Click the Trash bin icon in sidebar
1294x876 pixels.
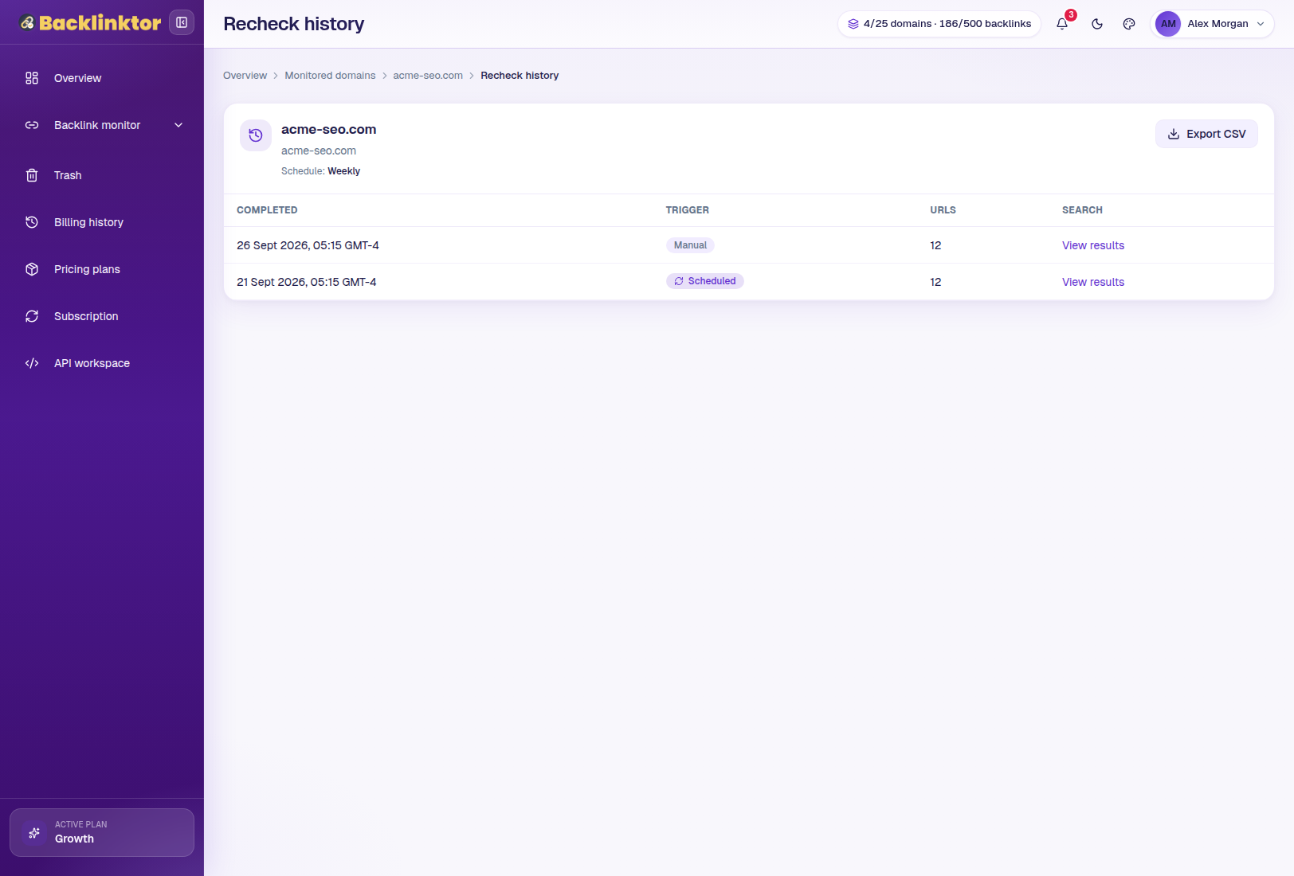[32, 175]
